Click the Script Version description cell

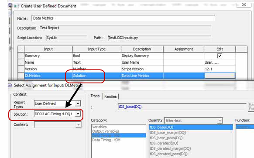click(x=142, y=69)
